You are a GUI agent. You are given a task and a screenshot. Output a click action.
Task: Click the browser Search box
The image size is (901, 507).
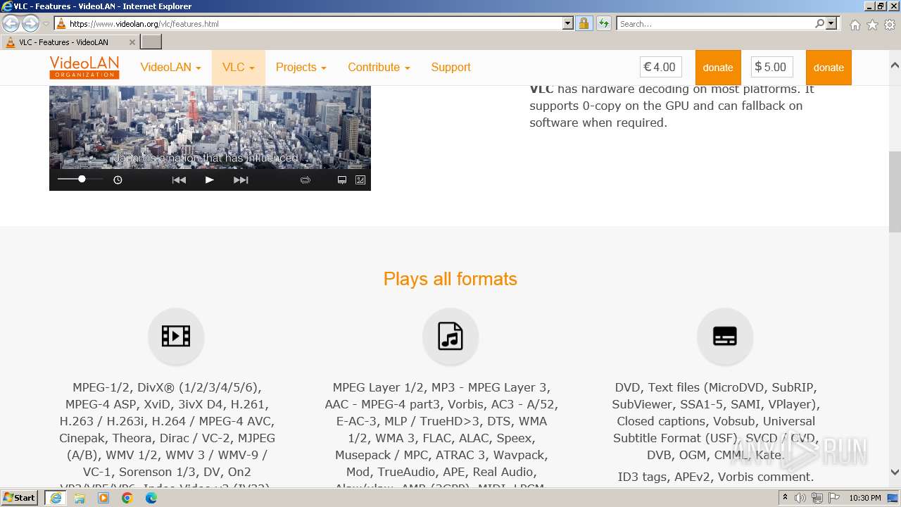(714, 23)
